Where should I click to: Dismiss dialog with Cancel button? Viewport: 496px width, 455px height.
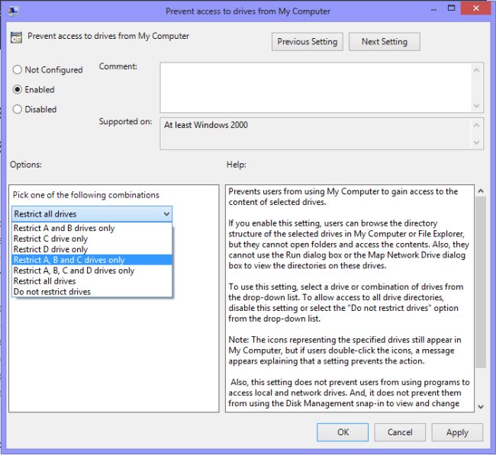[400, 432]
